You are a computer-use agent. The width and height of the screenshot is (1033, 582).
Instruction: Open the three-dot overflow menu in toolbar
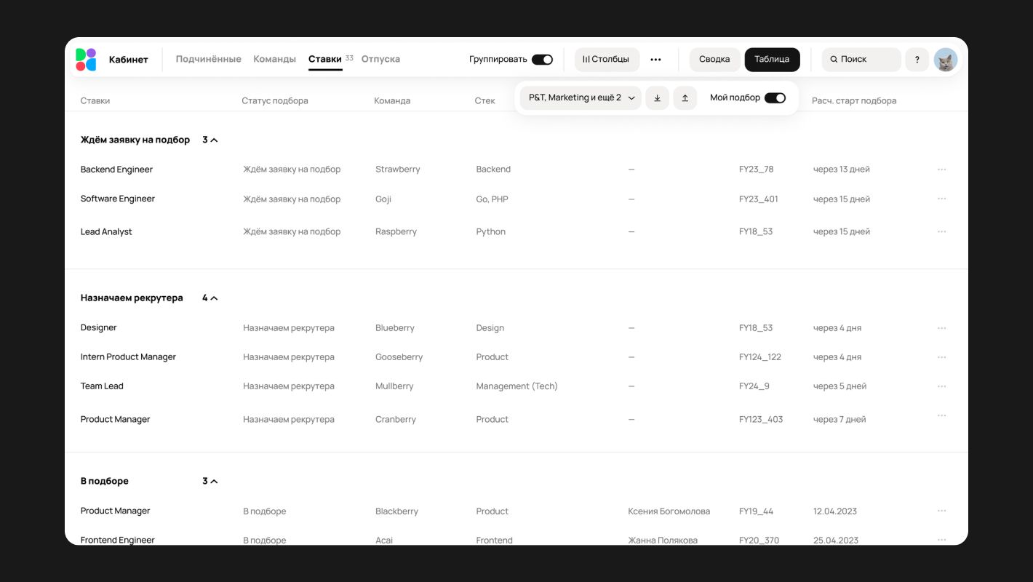pyautogui.click(x=655, y=60)
